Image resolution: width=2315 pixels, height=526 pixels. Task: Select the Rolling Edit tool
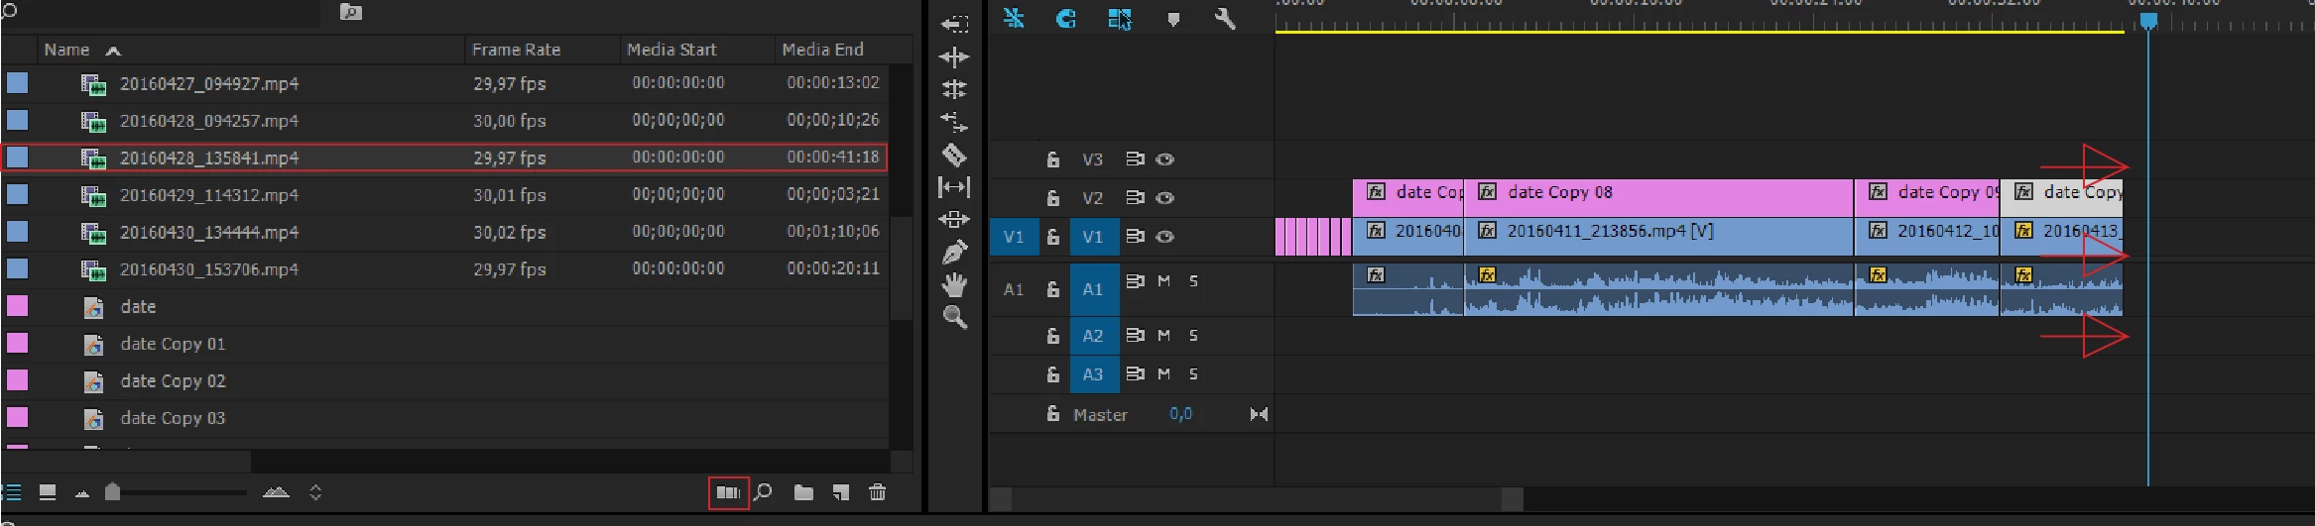point(954,89)
